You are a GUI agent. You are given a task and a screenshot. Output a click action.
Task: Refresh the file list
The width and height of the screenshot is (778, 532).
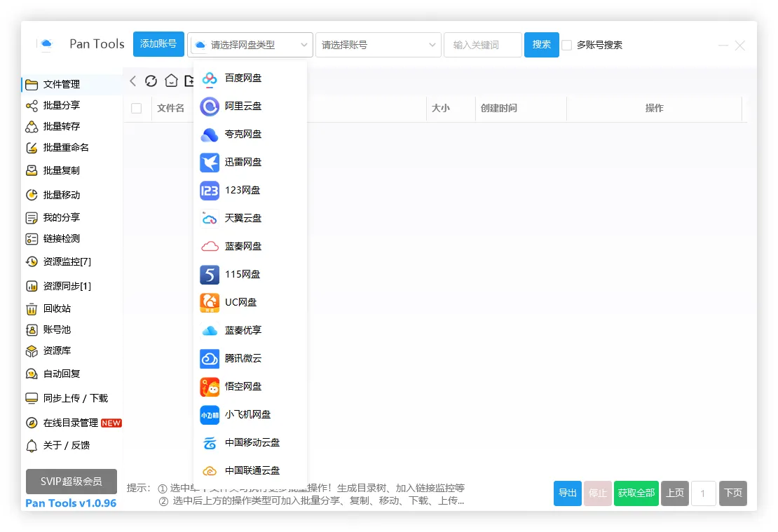tap(151, 81)
